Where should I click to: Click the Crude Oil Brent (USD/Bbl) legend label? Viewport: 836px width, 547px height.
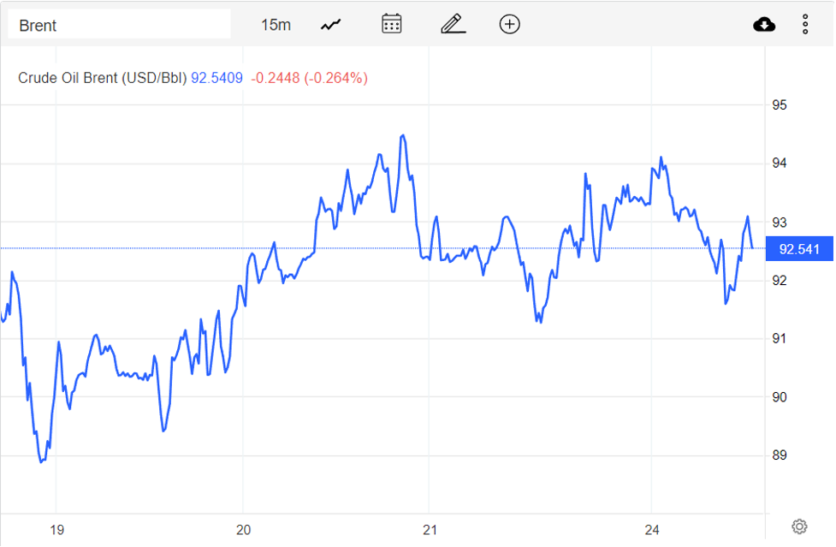point(103,78)
